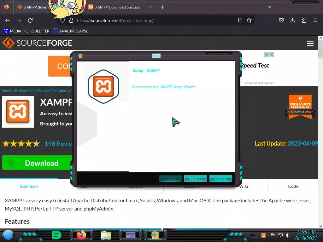Open the Firefox downloads panel

(x=292, y=20)
